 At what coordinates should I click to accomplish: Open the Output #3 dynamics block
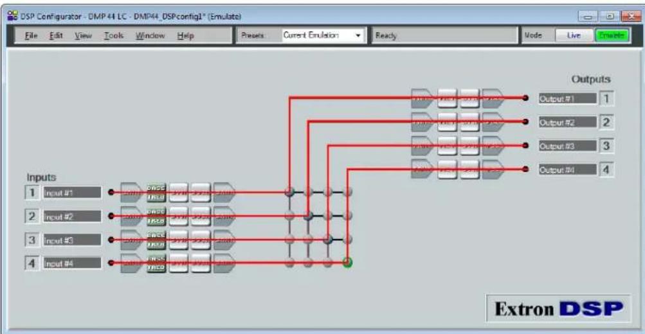(x=469, y=146)
